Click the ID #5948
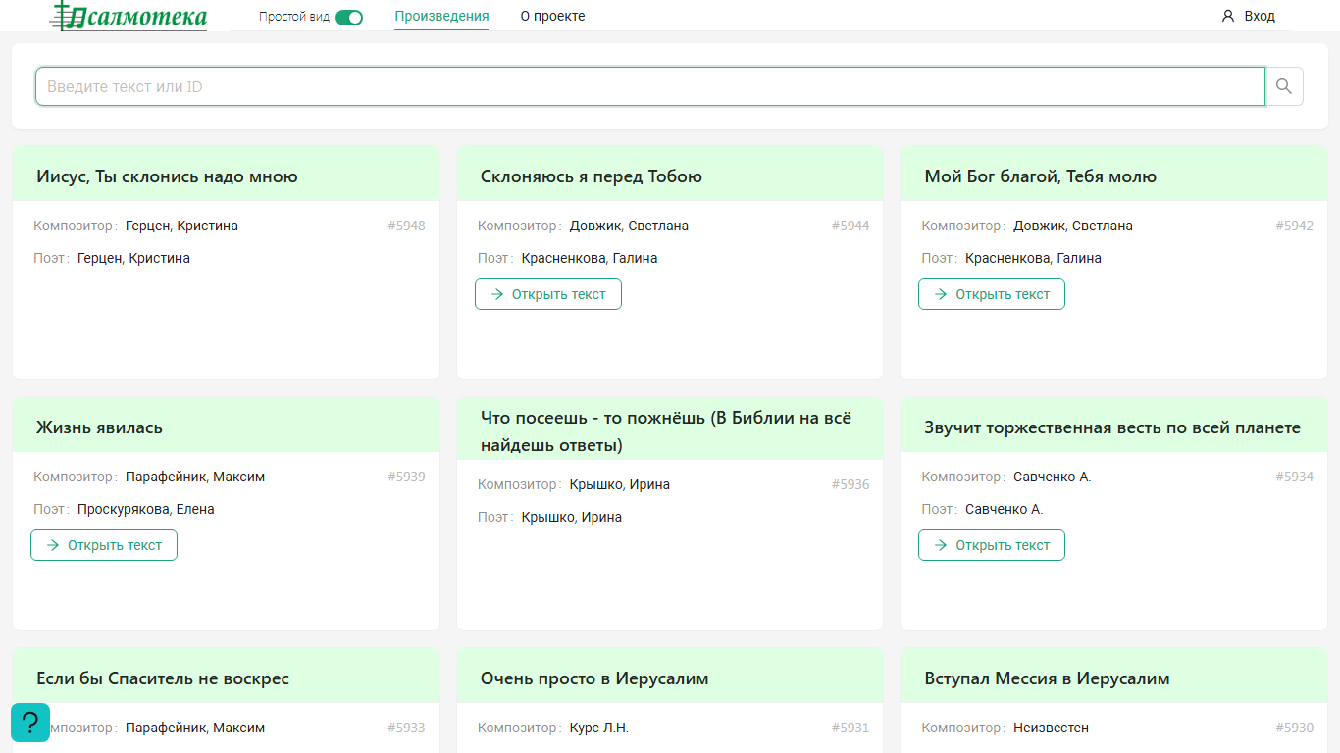The width and height of the screenshot is (1340, 753). pos(406,226)
